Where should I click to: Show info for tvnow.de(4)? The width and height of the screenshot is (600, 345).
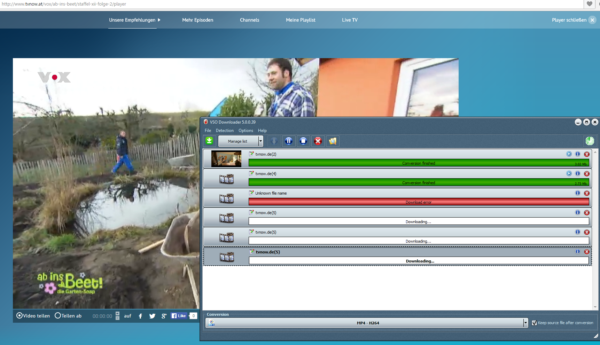[x=578, y=173]
